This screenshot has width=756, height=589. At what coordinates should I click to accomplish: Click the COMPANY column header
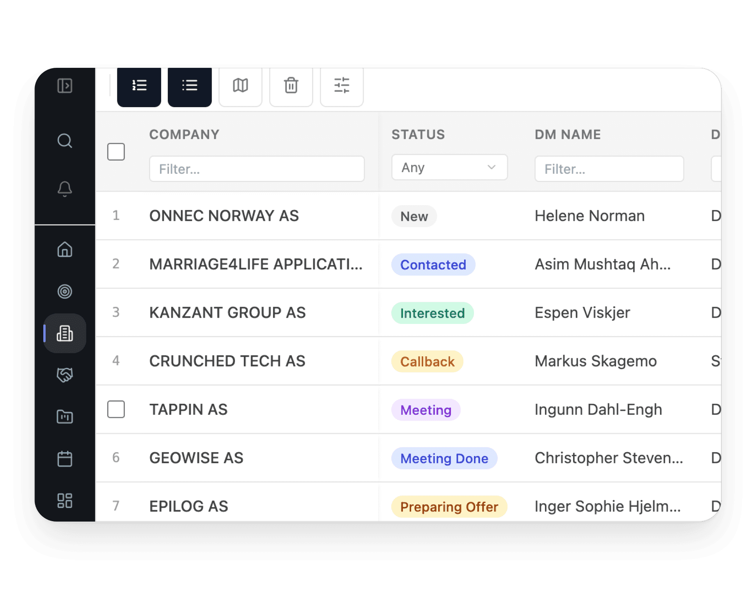pyautogui.click(x=185, y=134)
